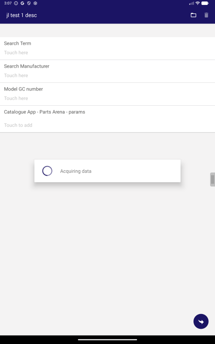Tap the Search Manufacturer field
Viewport: 215px width, 344px height.
107,71
